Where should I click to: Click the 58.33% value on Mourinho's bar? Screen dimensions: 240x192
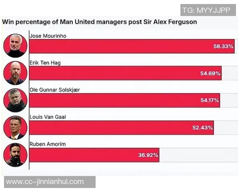click(x=223, y=46)
